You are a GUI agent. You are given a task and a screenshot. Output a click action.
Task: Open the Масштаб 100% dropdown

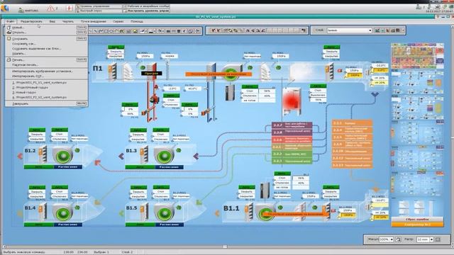tap(386, 239)
